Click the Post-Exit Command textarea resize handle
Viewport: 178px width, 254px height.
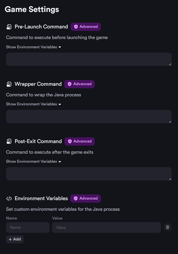coord(170,179)
